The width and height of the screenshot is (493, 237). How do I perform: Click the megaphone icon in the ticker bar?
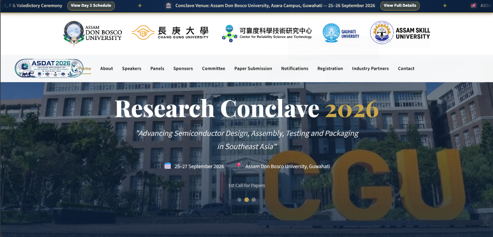point(473,6)
